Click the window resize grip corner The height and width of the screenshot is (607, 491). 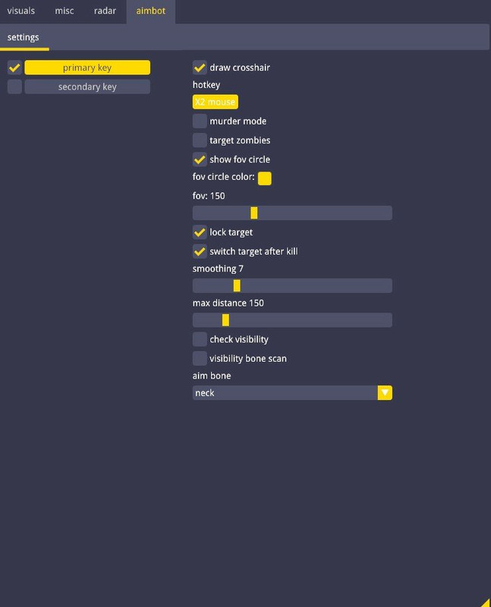tap(486, 602)
